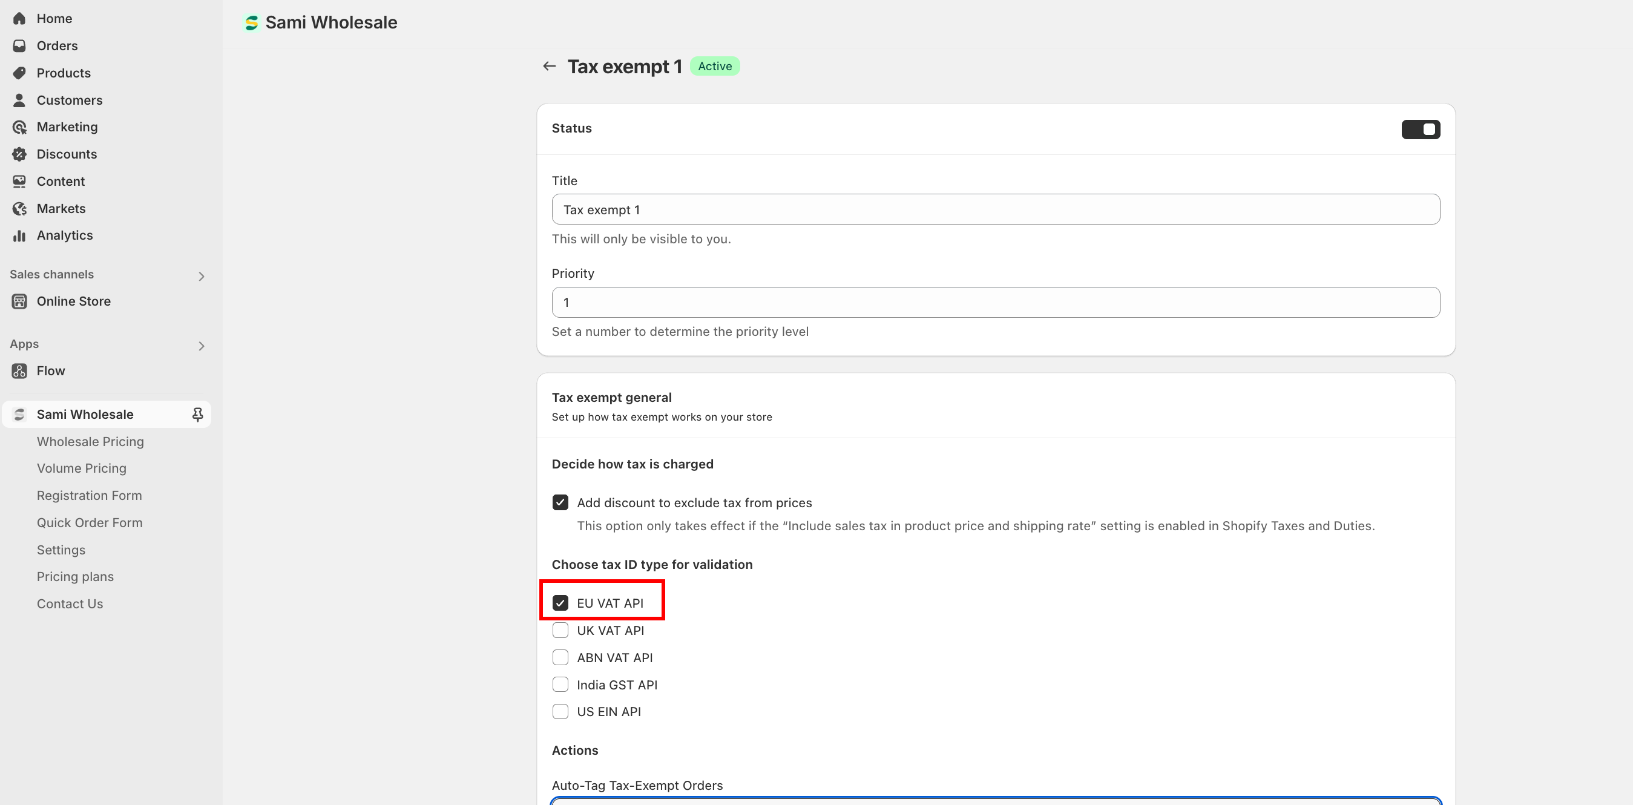
Task: Open Orders via its inbox icon
Action: point(19,45)
